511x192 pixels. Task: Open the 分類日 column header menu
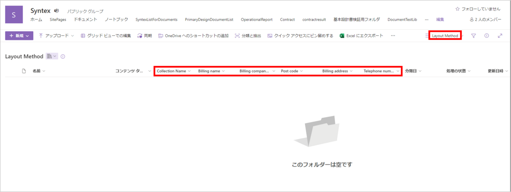(x=413, y=71)
